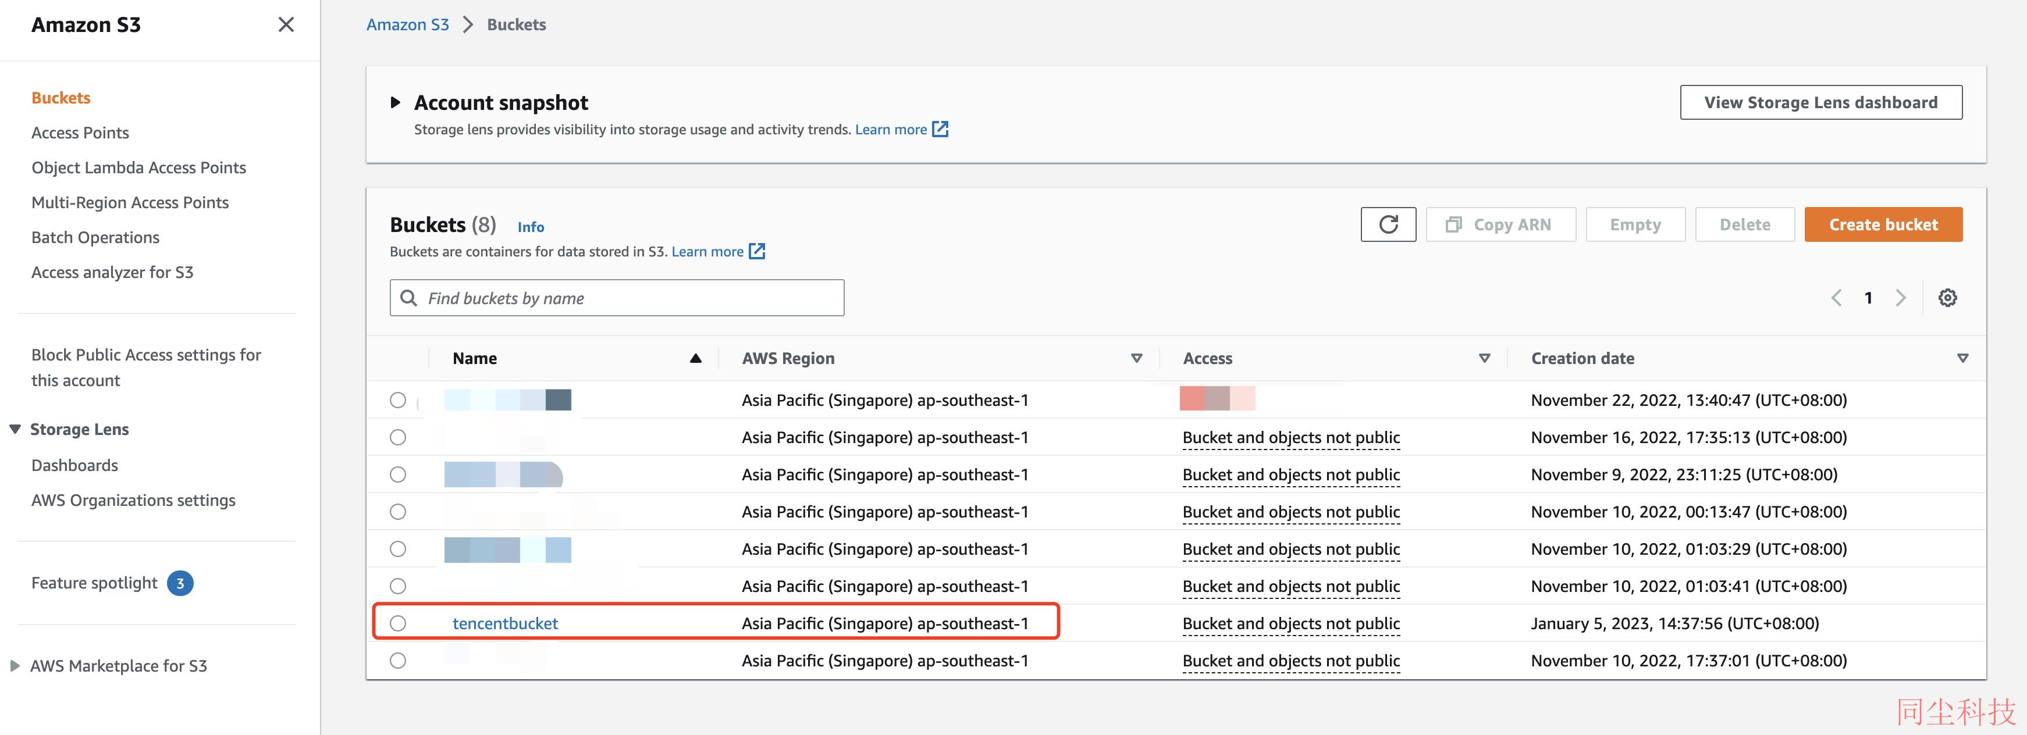Go to next page arrow
The image size is (2027, 735).
click(x=1901, y=298)
